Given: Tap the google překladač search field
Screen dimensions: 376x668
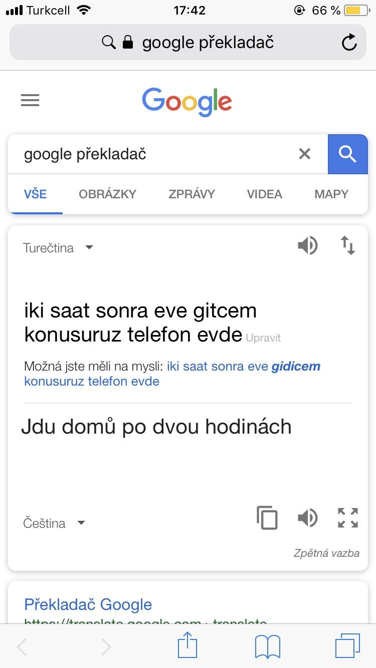Looking at the screenshot, I should pyautogui.click(x=150, y=154).
